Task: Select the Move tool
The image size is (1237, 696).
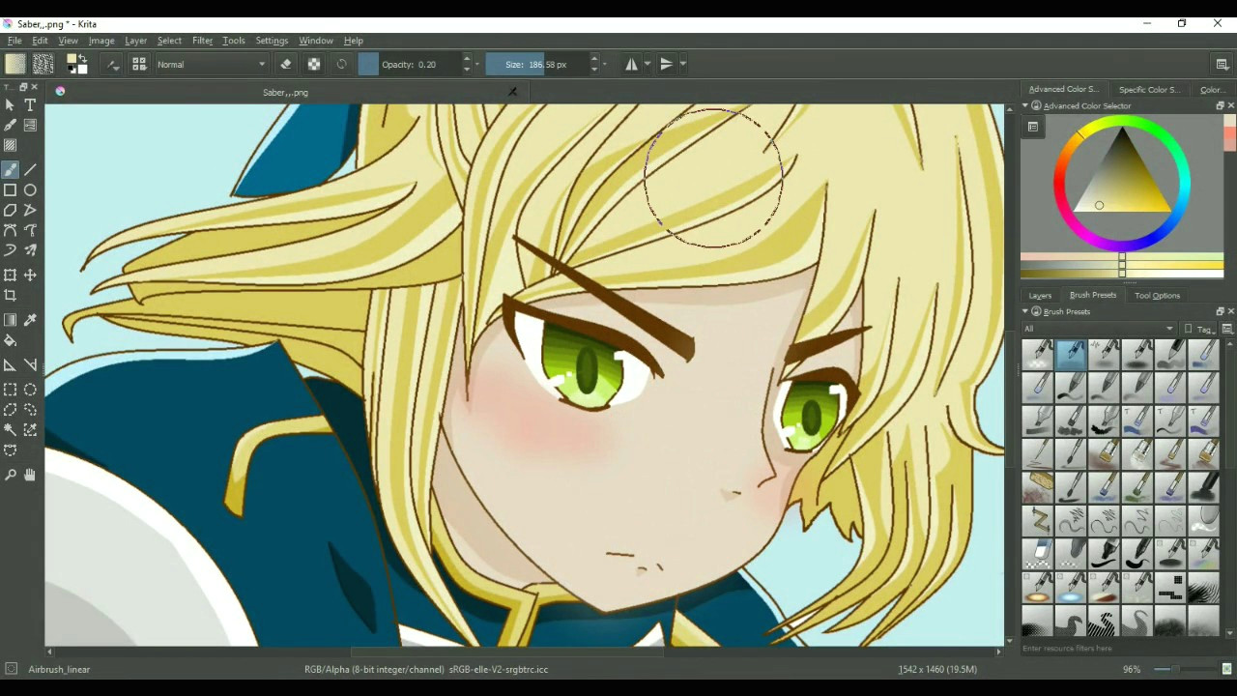Action: point(30,275)
